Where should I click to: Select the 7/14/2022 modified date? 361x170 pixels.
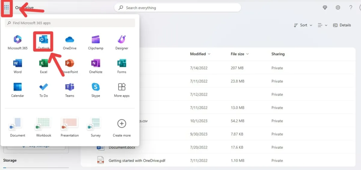199,68
